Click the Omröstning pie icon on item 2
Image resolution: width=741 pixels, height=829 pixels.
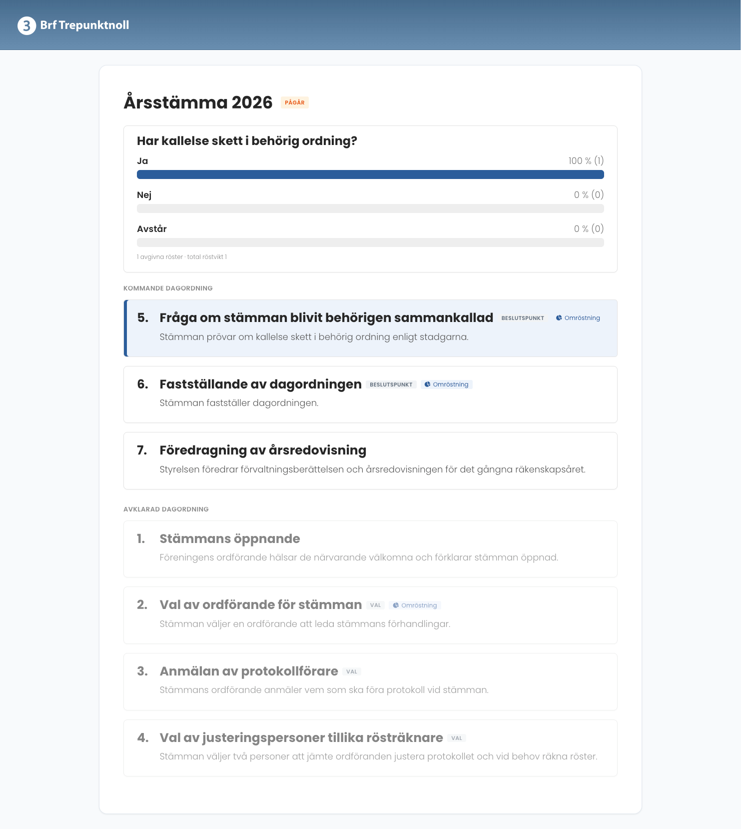tap(396, 605)
